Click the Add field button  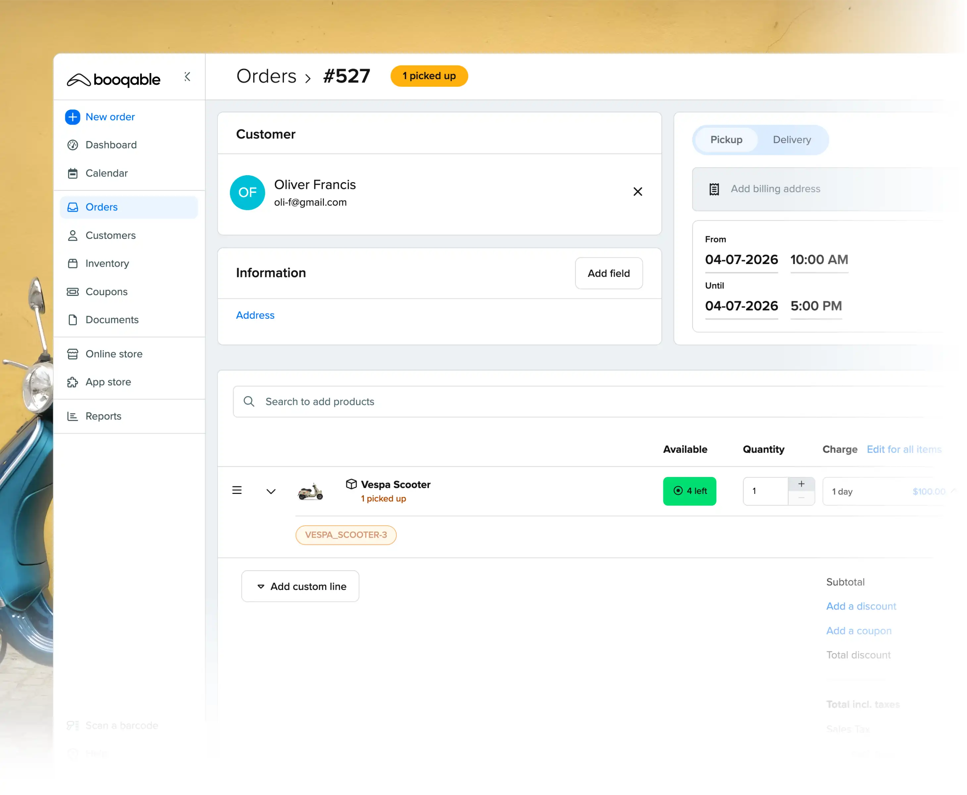pyautogui.click(x=608, y=273)
